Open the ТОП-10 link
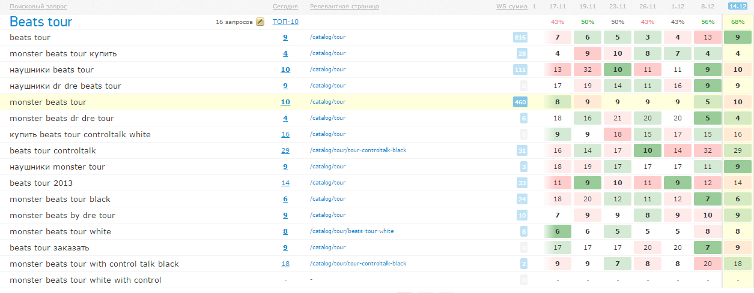 click(x=285, y=22)
